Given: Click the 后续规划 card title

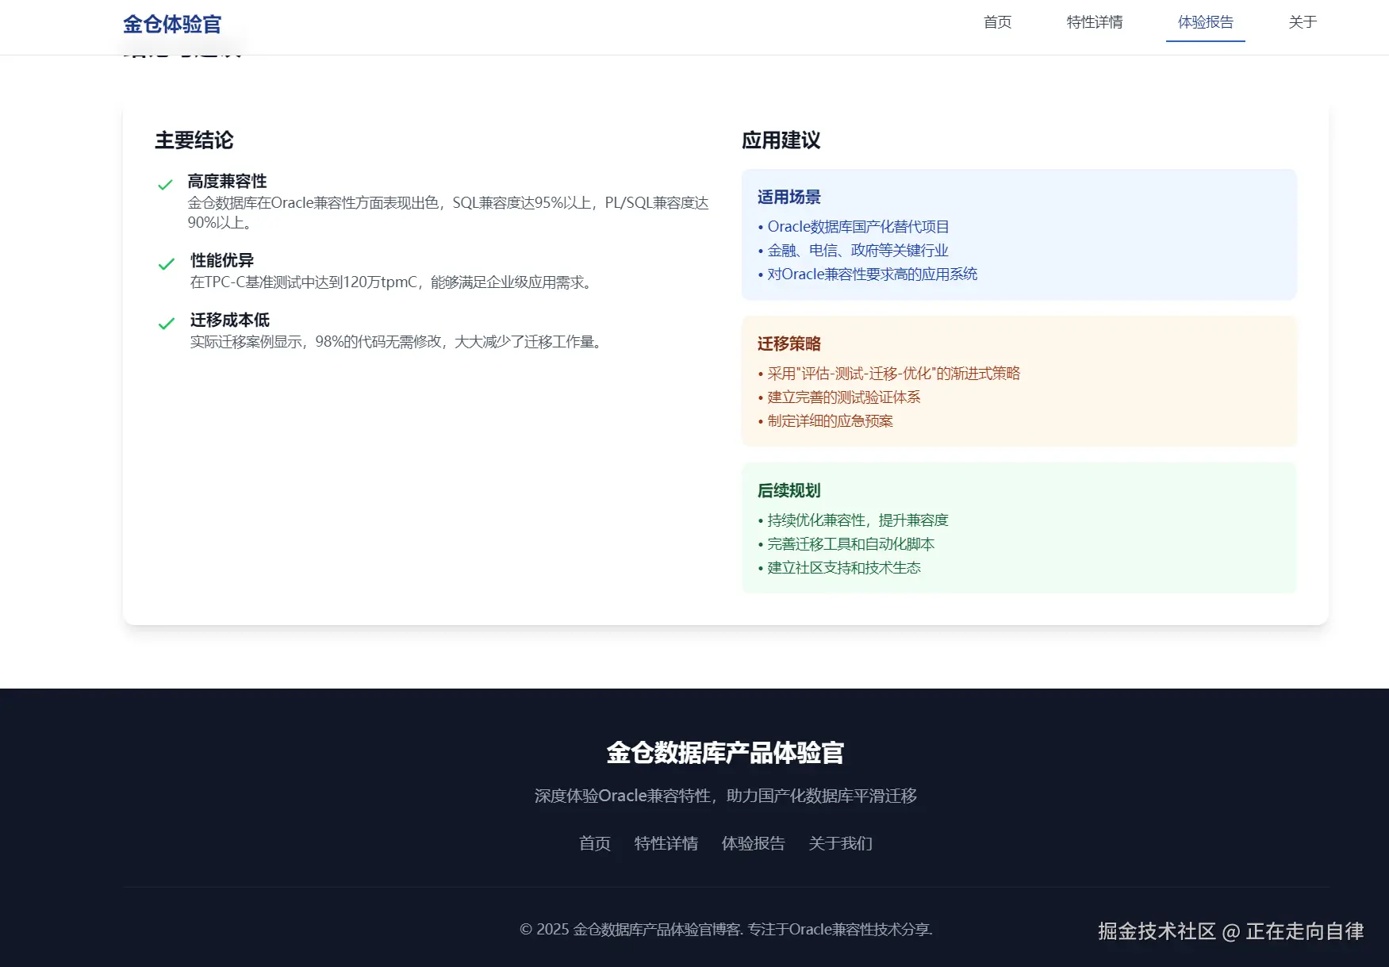Looking at the screenshot, I should click(x=789, y=490).
